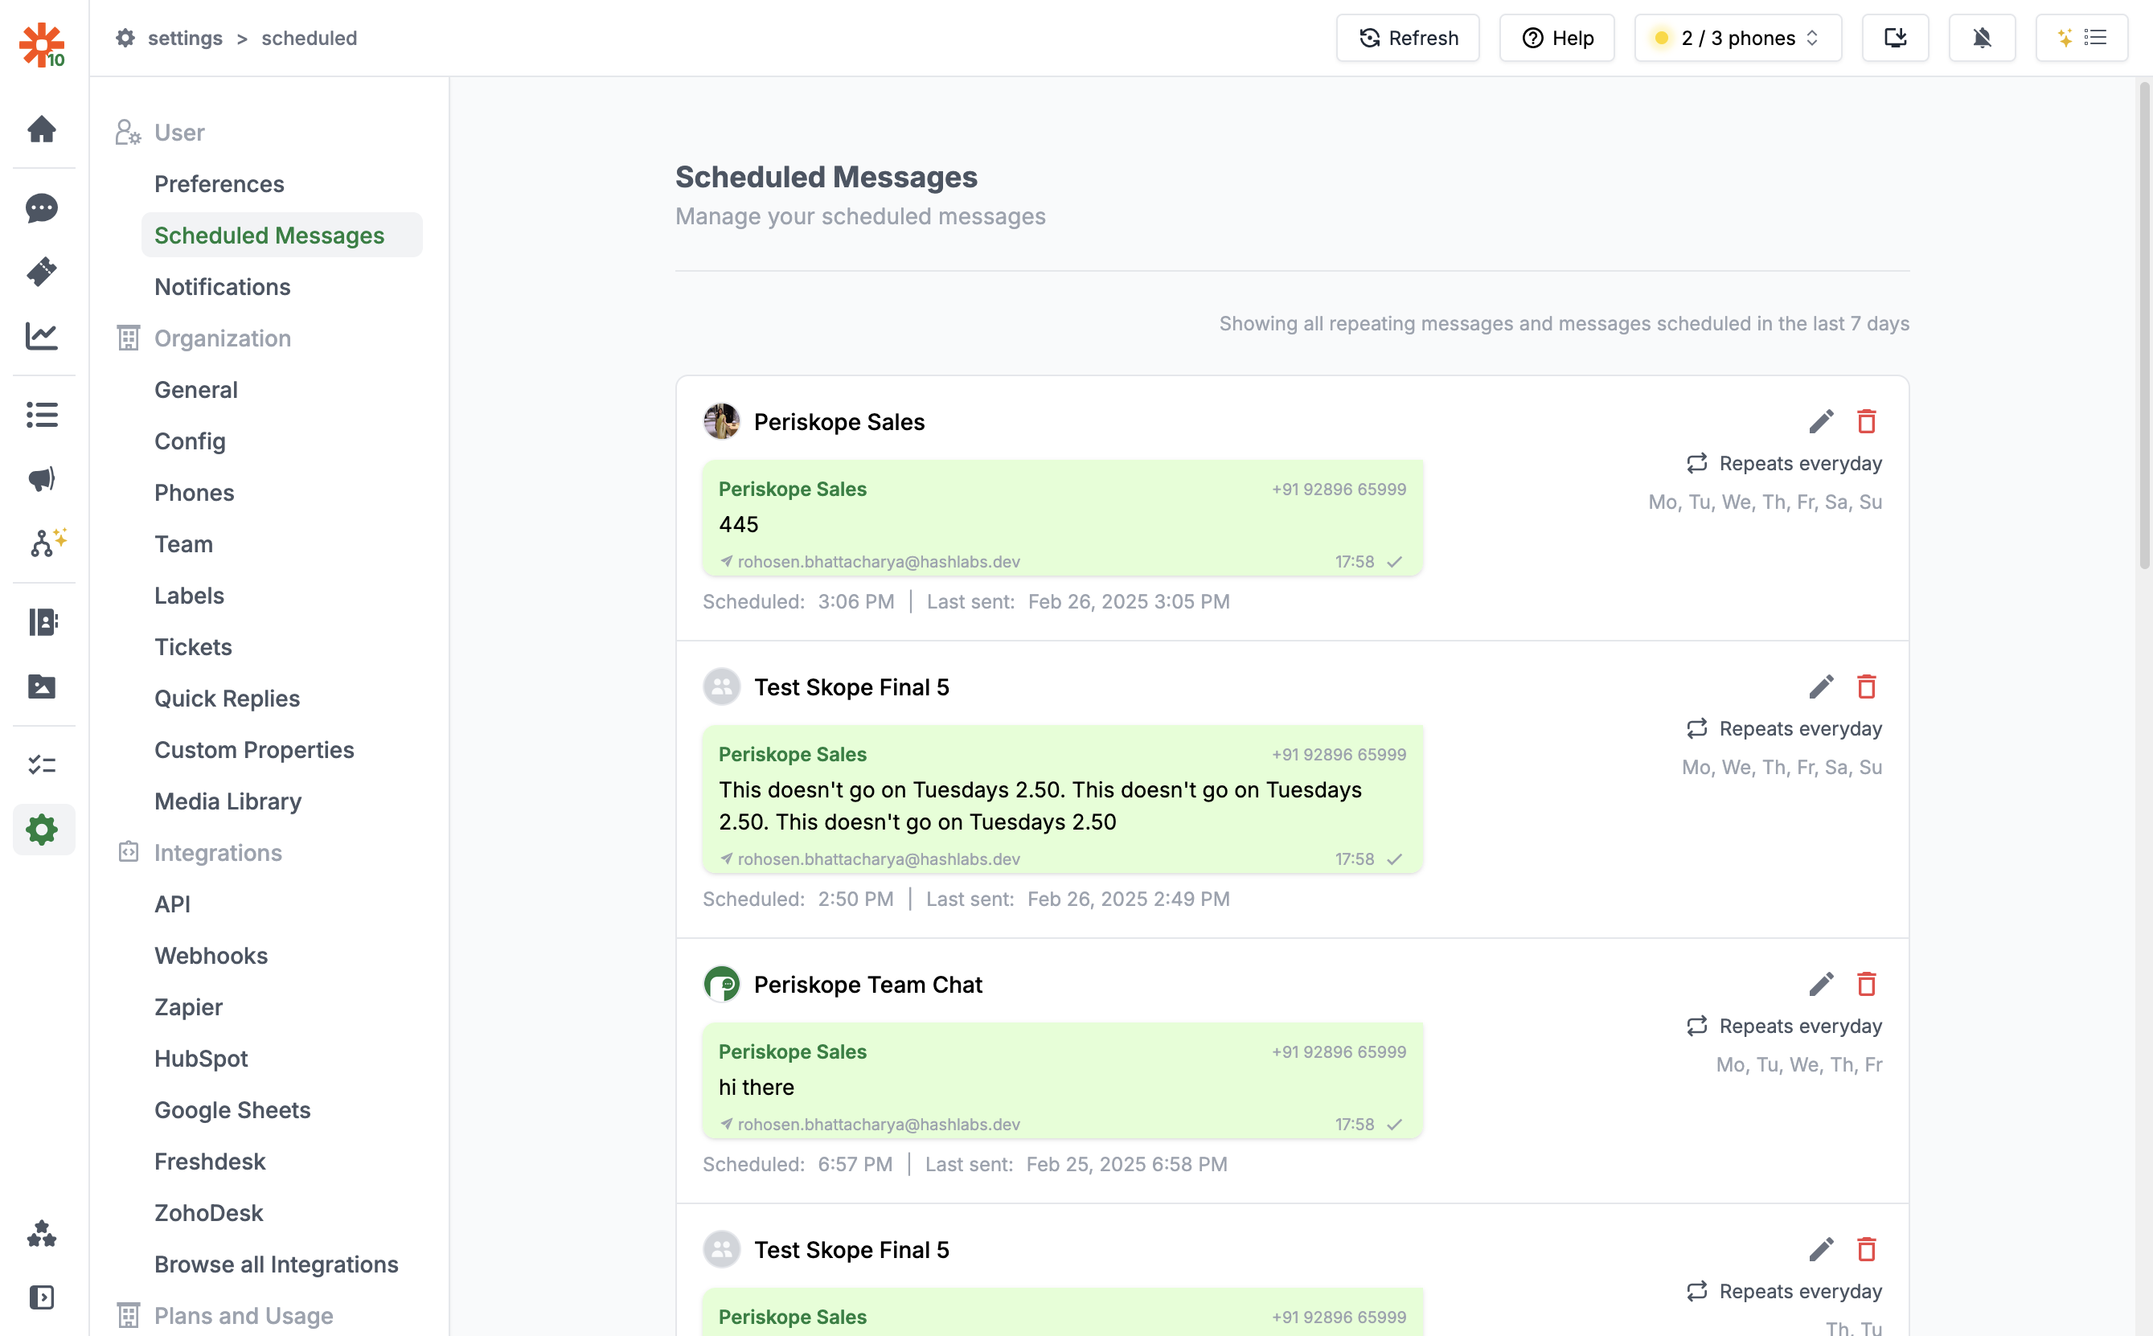Click the Refresh button

point(1408,38)
